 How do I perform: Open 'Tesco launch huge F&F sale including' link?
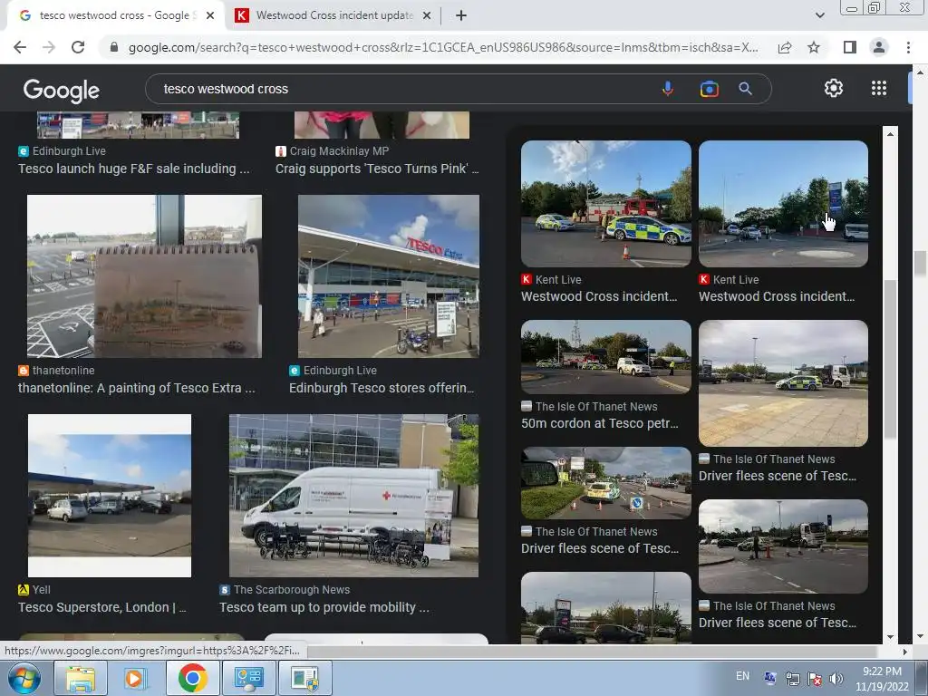(x=134, y=169)
